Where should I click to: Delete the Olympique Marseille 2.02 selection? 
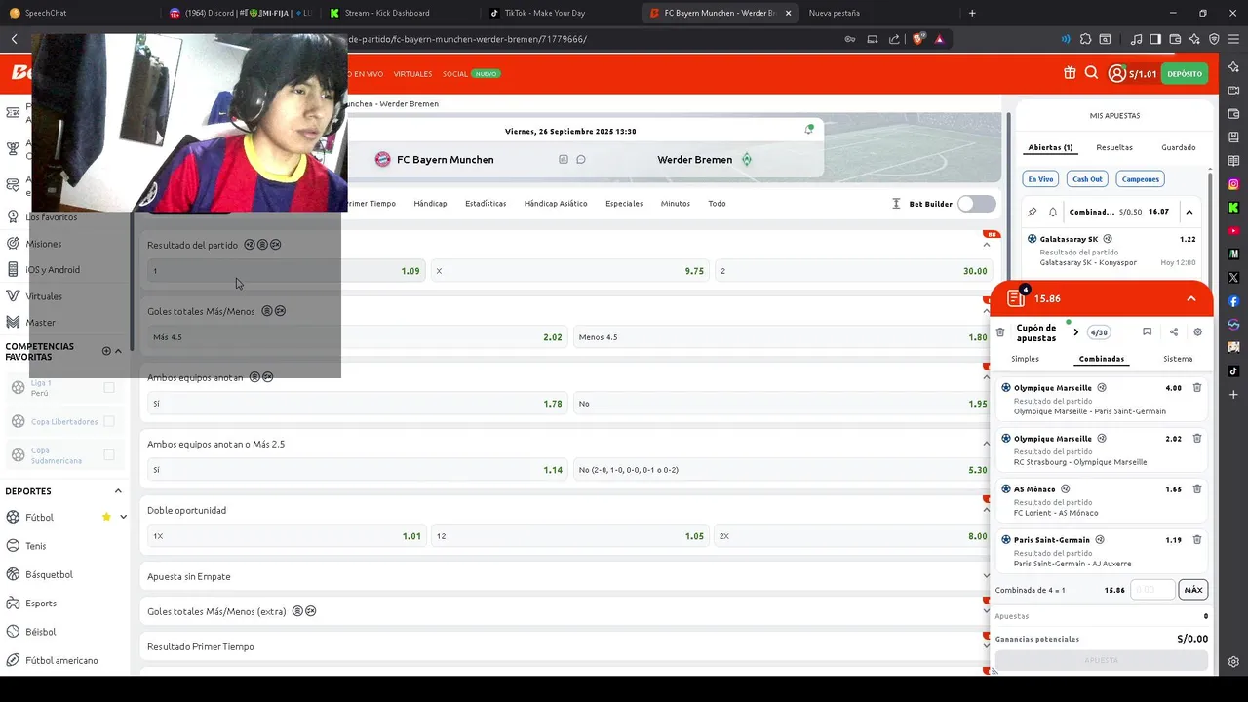(1197, 439)
